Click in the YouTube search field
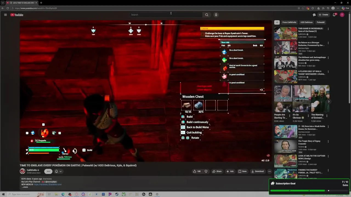 point(165,15)
